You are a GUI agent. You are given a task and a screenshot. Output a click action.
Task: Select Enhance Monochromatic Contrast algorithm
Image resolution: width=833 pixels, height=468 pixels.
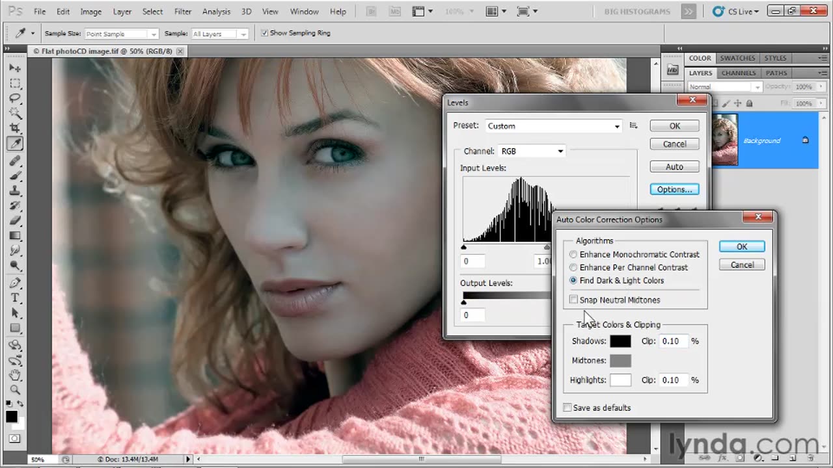573,254
